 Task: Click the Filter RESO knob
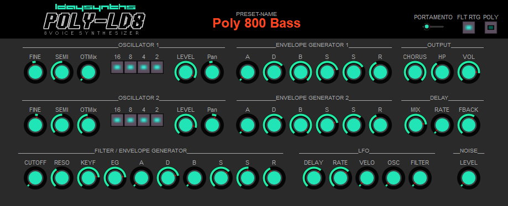pos(62,178)
